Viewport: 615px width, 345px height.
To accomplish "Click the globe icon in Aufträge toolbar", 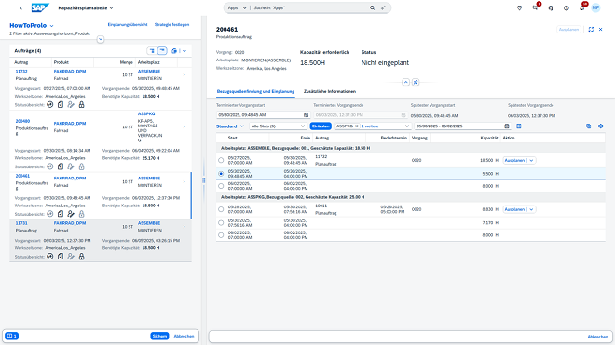I will pyautogui.click(x=174, y=51).
